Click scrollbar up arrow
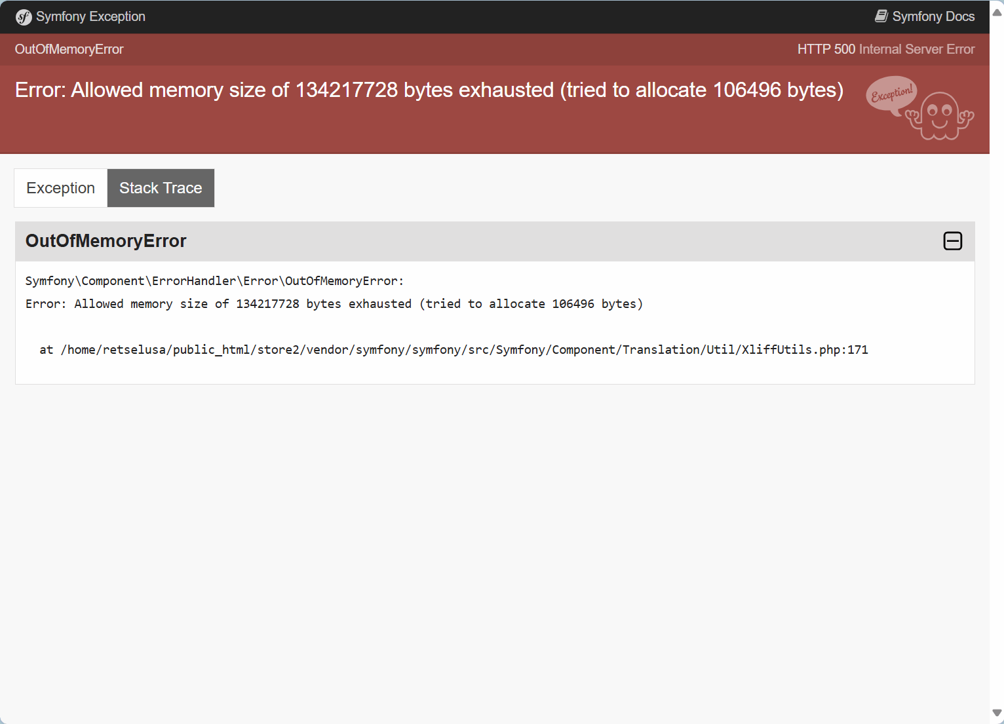 click(x=997, y=12)
